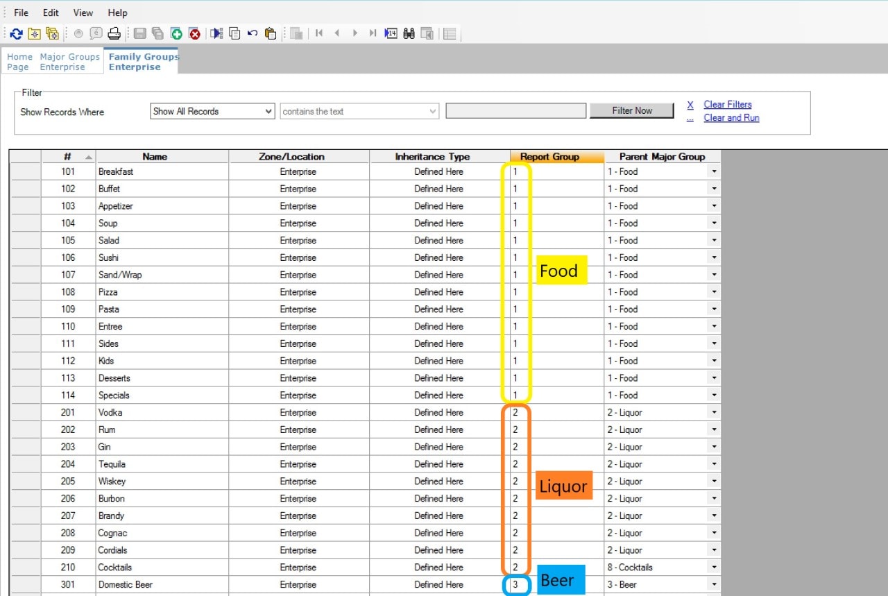888x596 pixels.
Task: Insert a record with the green plus icon
Action: pyautogui.click(x=176, y=33)
